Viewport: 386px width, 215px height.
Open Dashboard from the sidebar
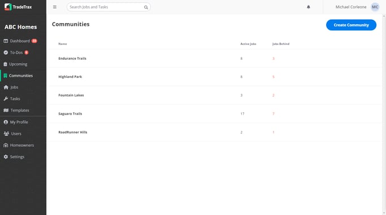coord(20,41)
